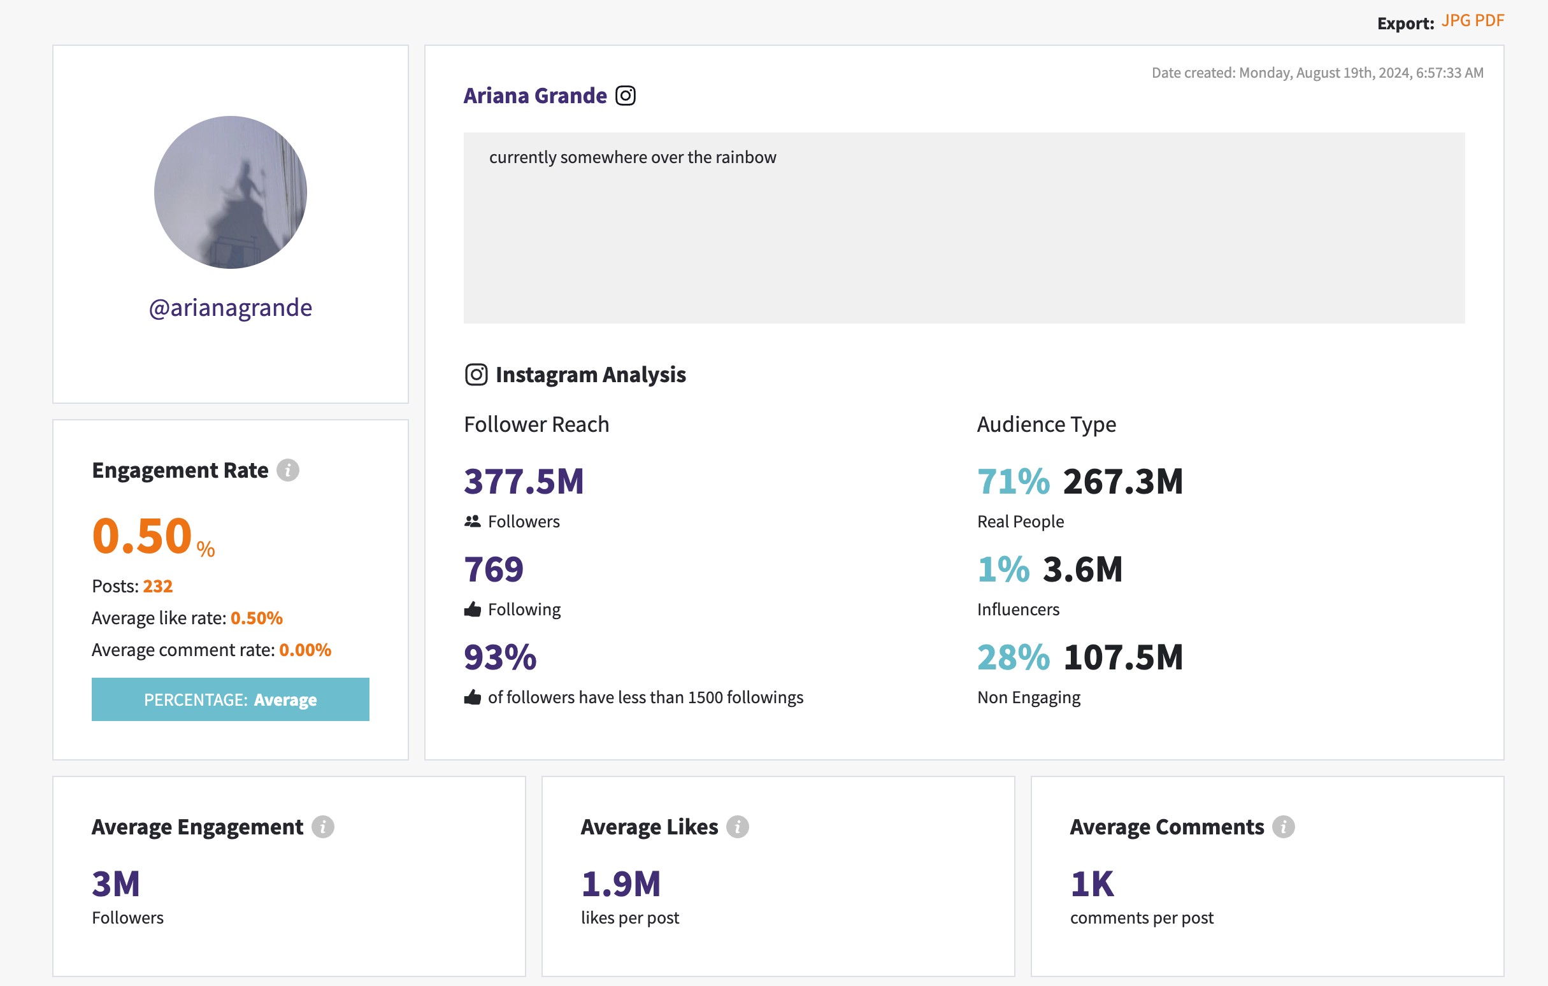Export the report as JPG
1548x986 pixels.
point(1456,20)
